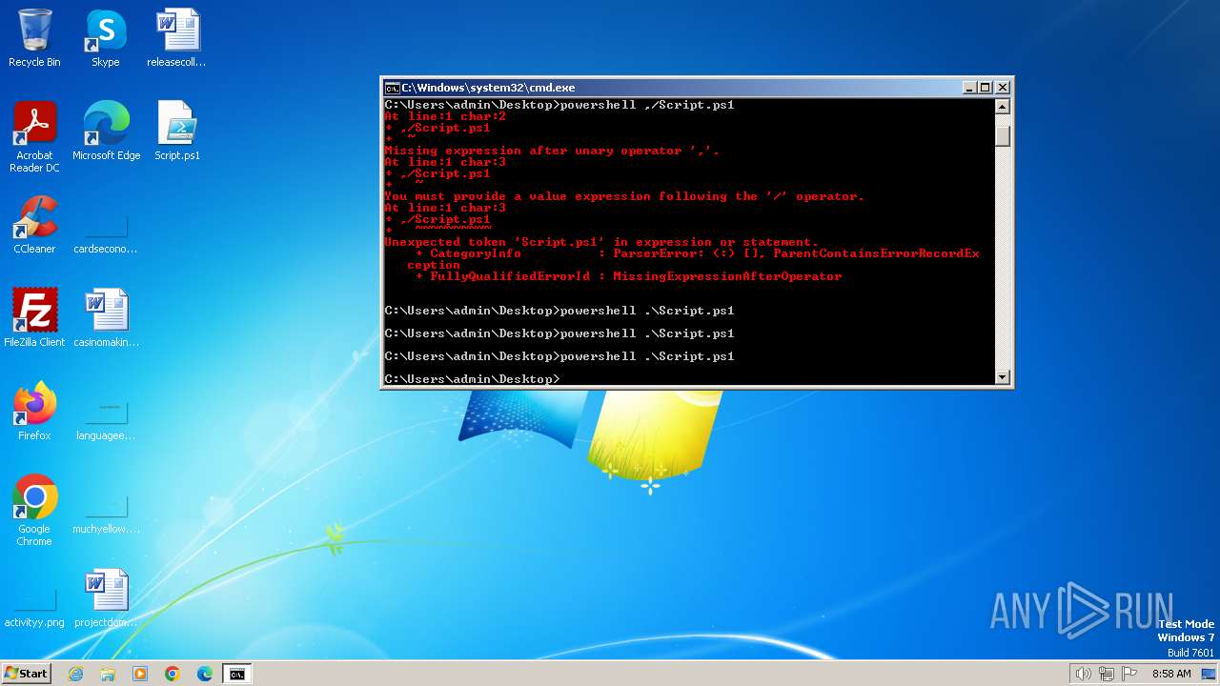The height and width of the screenshot is (686, 1220).
Task: Click the last command prompt line
Action: [472, 379]
